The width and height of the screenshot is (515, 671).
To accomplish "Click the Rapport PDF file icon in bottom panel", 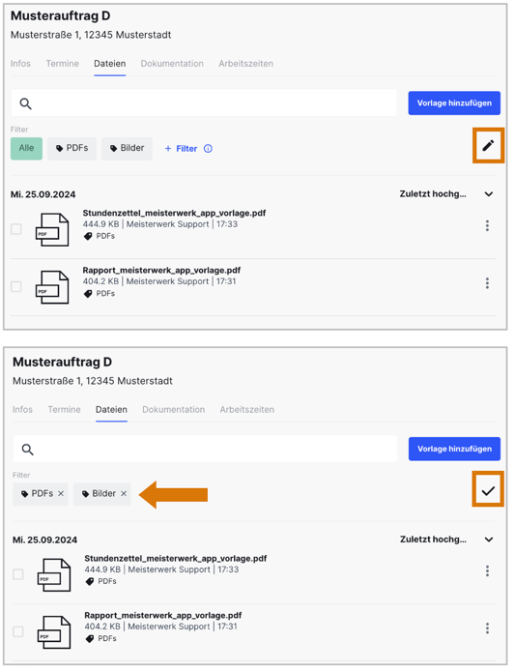I will pos(54,632).
